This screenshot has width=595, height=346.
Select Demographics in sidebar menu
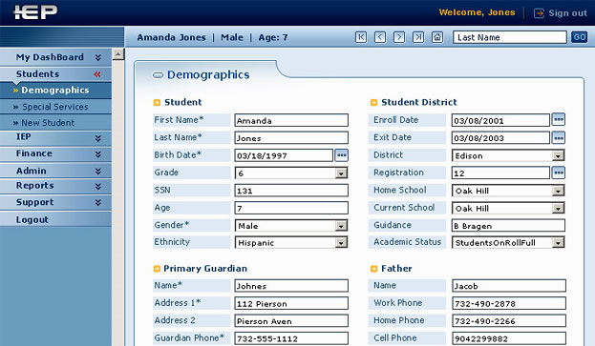(x=55, y=91)
